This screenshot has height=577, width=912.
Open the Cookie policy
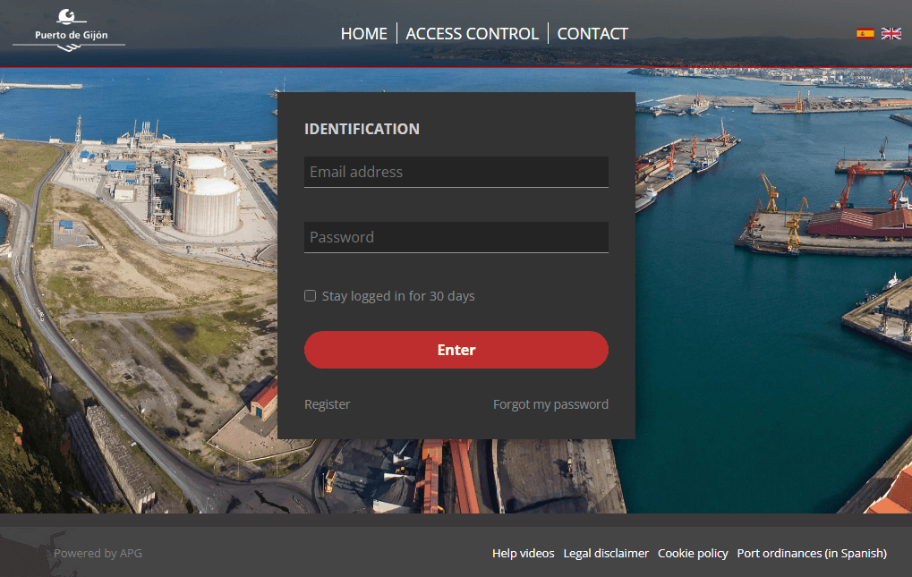692,553
